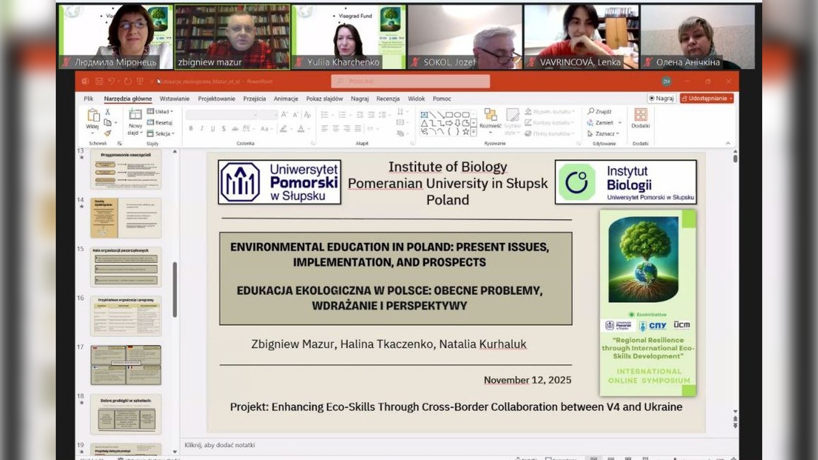Switch to the Pokaz slajdów tab
Screen dimensions: 818x460
coord(324,98)
